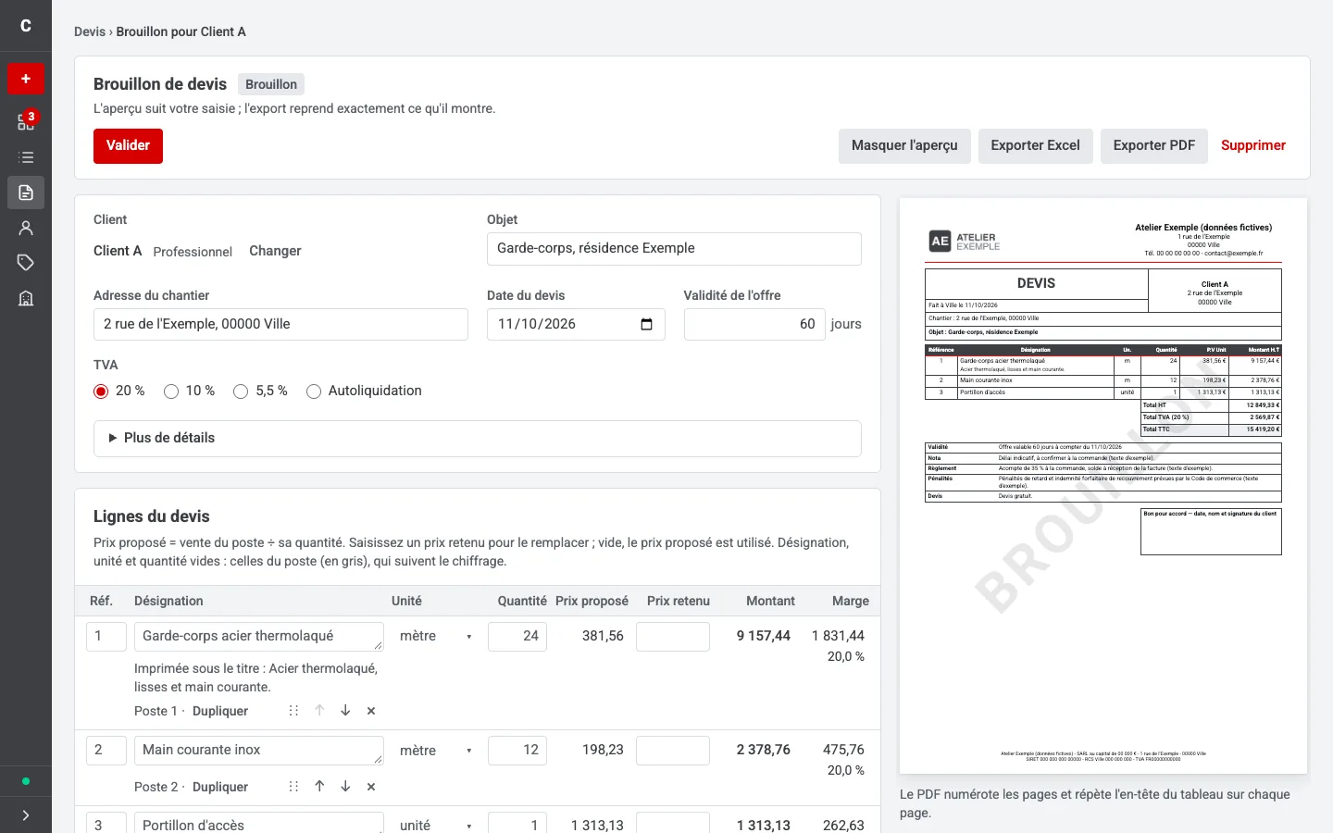The image size is (1333, 833).
Task: Select the 10 % TVA rate
Action: pos(171,392)
